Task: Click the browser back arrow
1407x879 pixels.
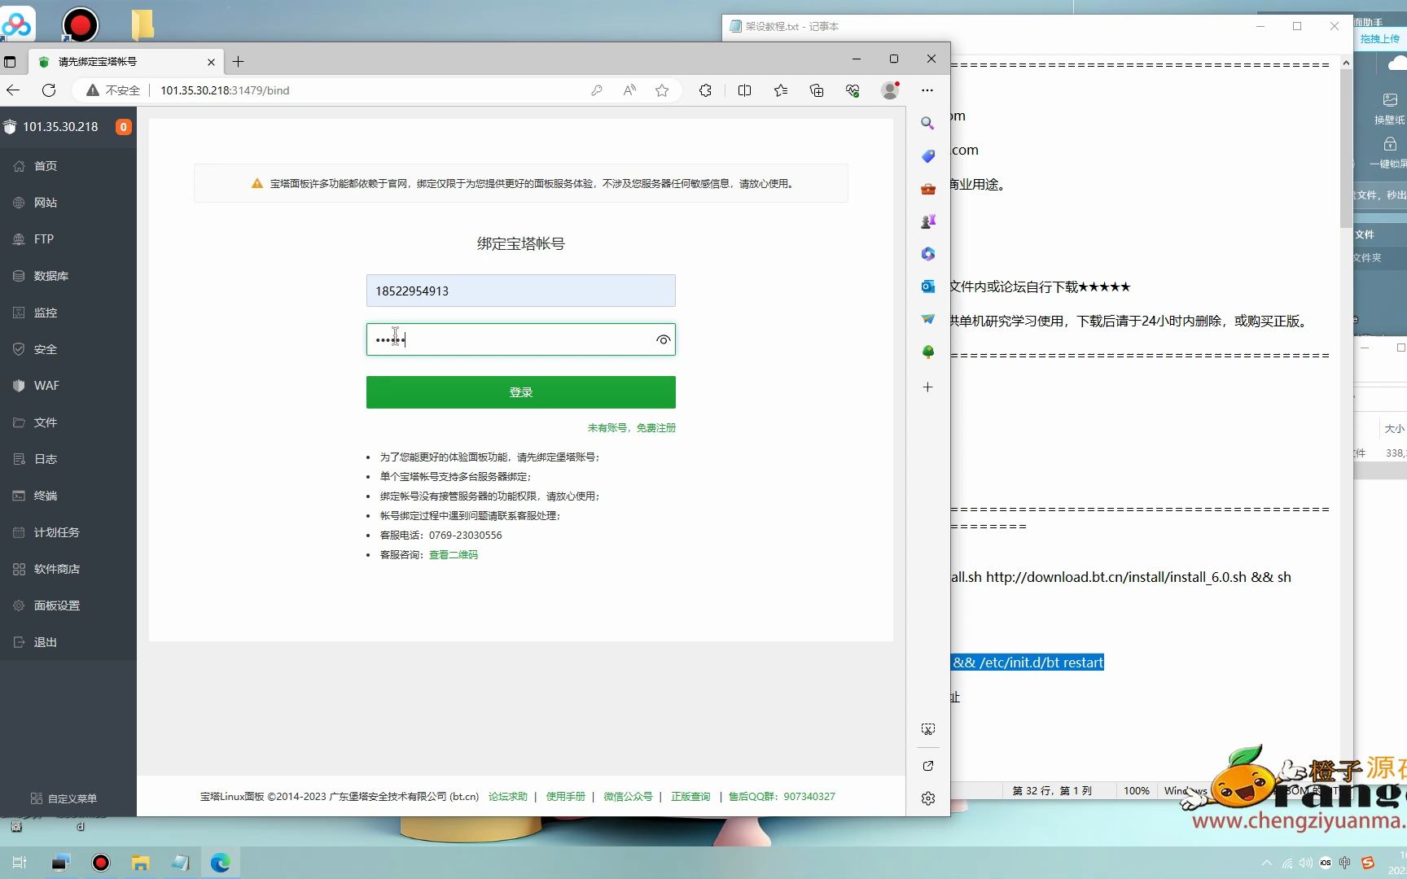Action: tap(14, 90)
